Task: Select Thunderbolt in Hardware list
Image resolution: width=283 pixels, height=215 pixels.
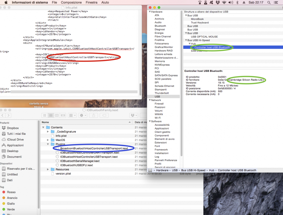Action: click(x=162, y=93)
